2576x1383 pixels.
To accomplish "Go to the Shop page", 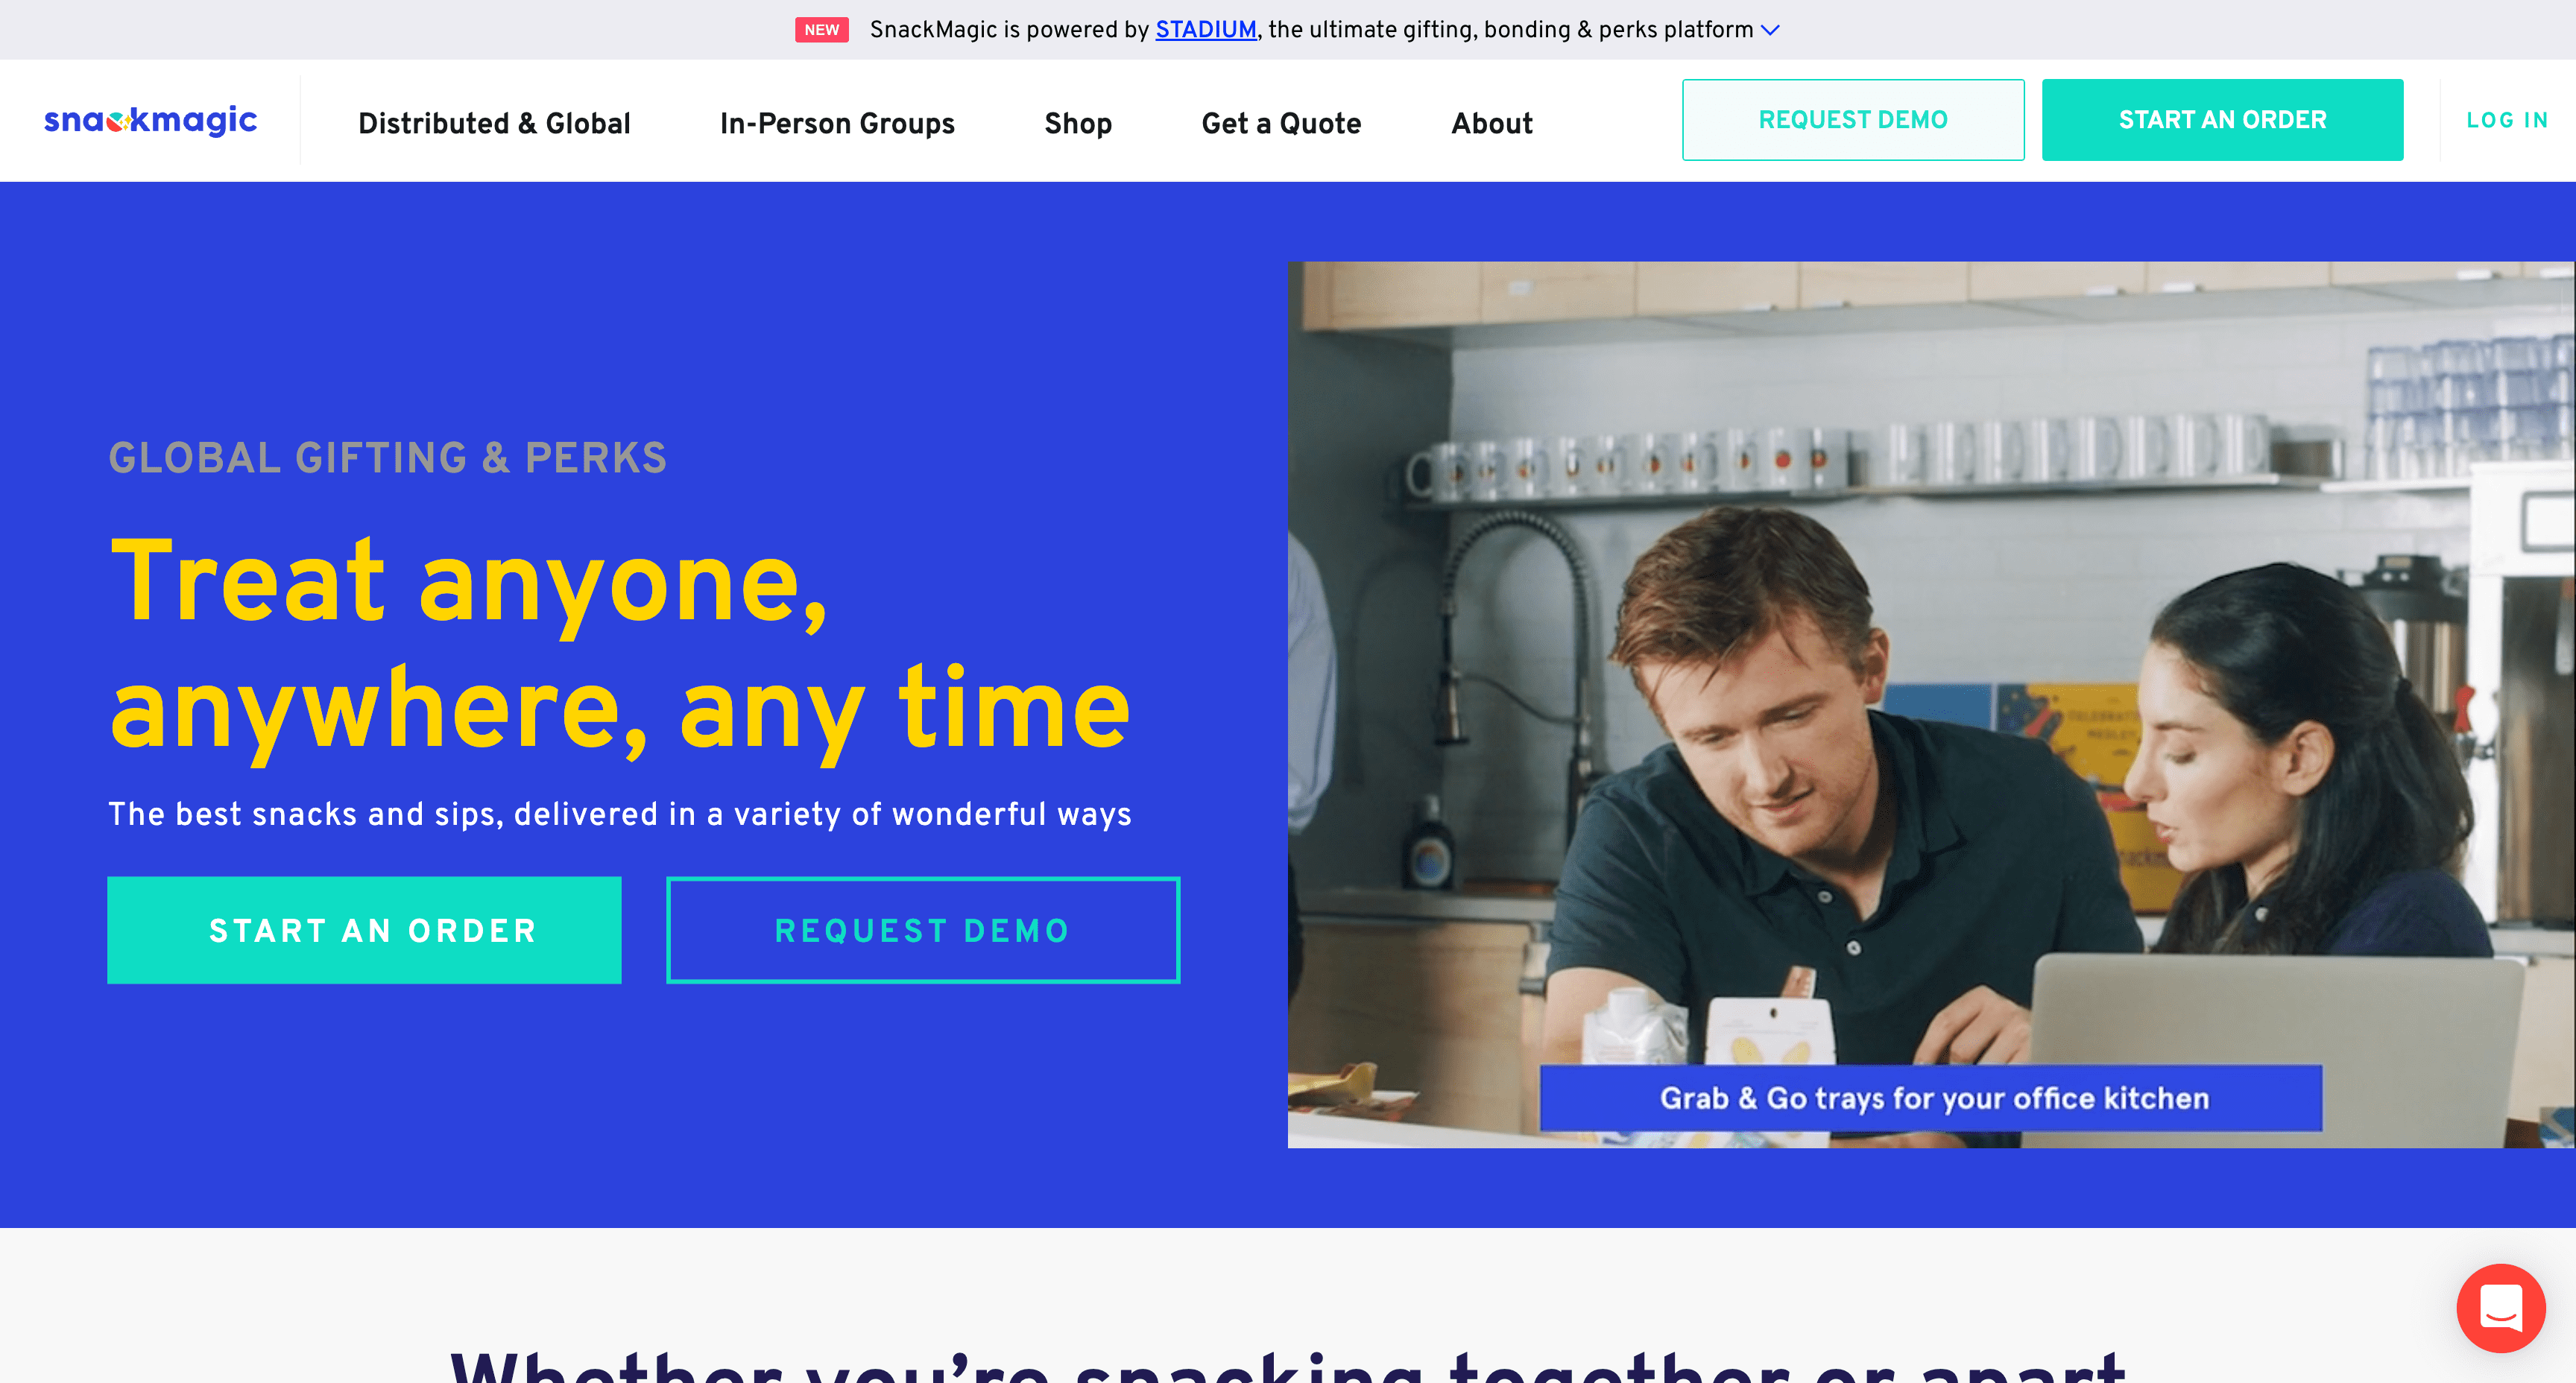I will click(1078, 123).
